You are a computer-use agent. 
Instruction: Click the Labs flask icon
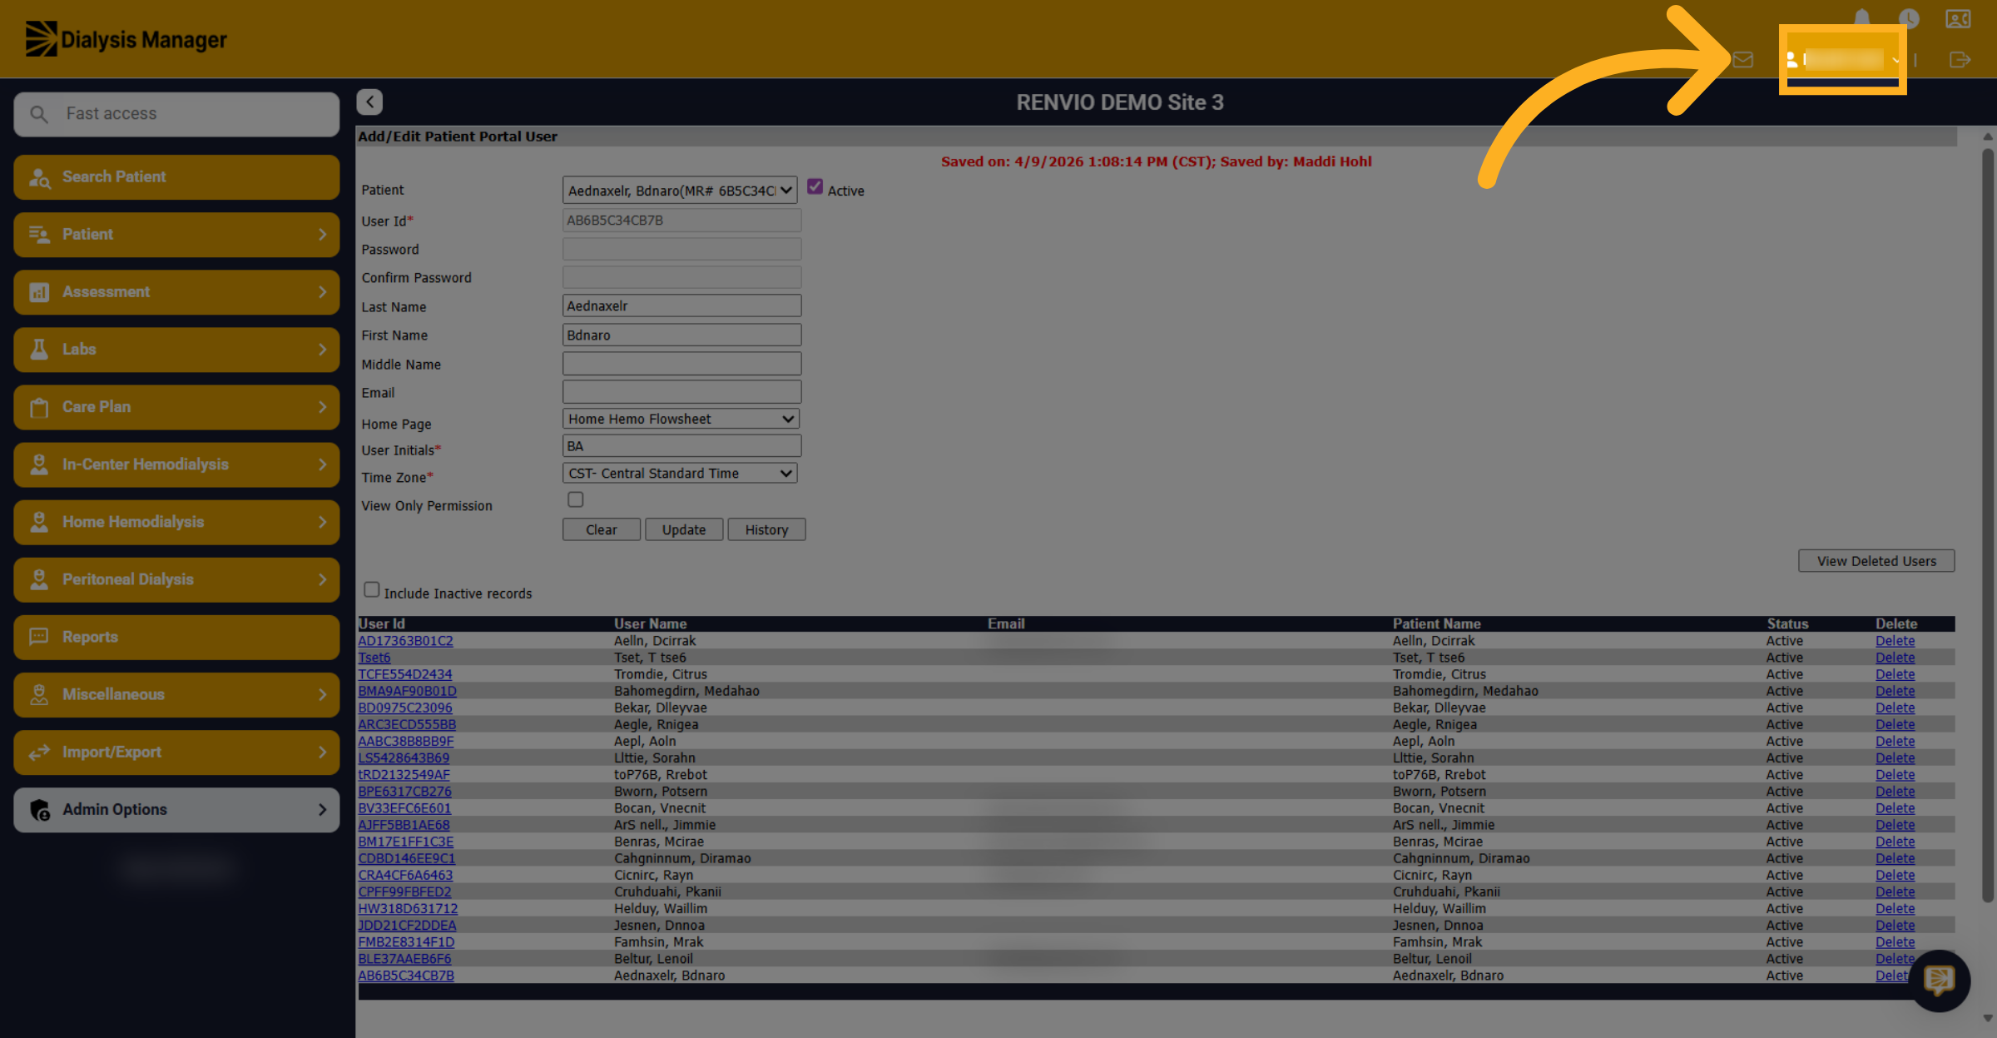(39, 350)
